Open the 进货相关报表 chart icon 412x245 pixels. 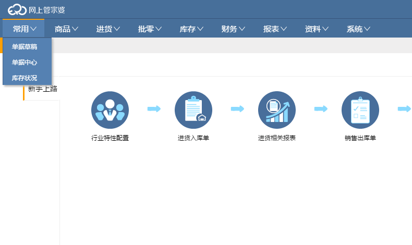(277, 110)
